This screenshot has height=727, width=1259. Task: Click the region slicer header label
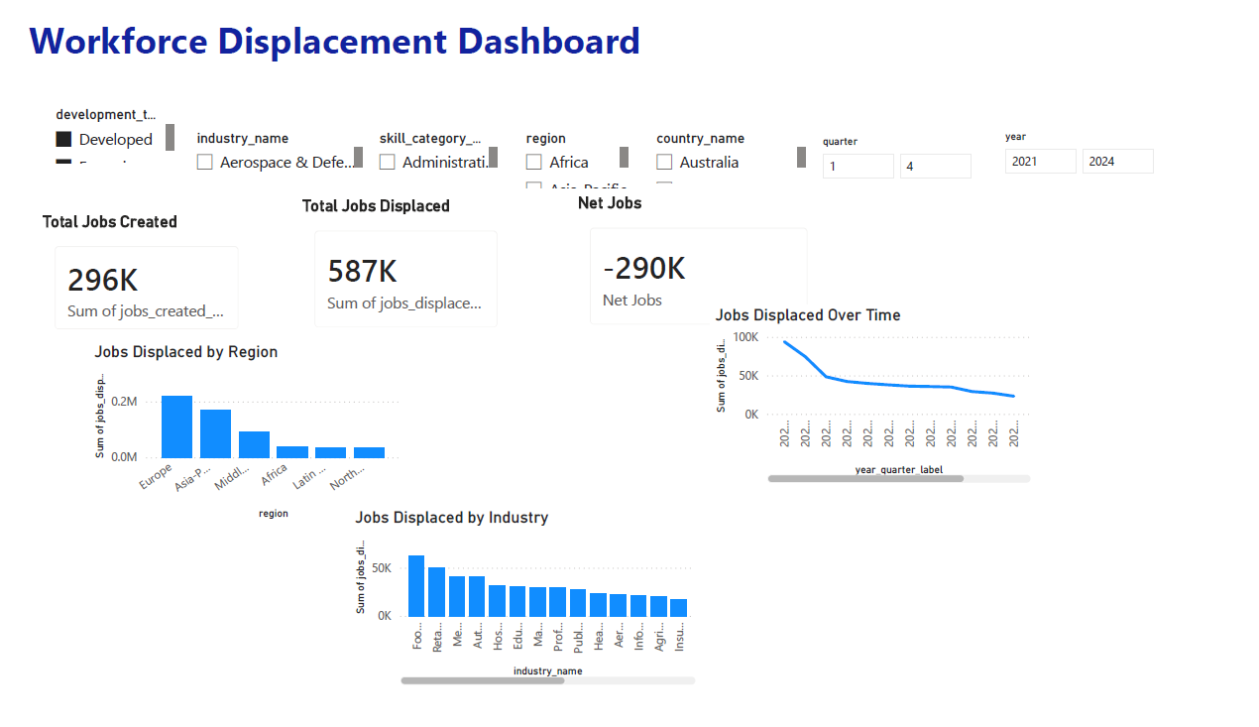click(x=546, y=139)
